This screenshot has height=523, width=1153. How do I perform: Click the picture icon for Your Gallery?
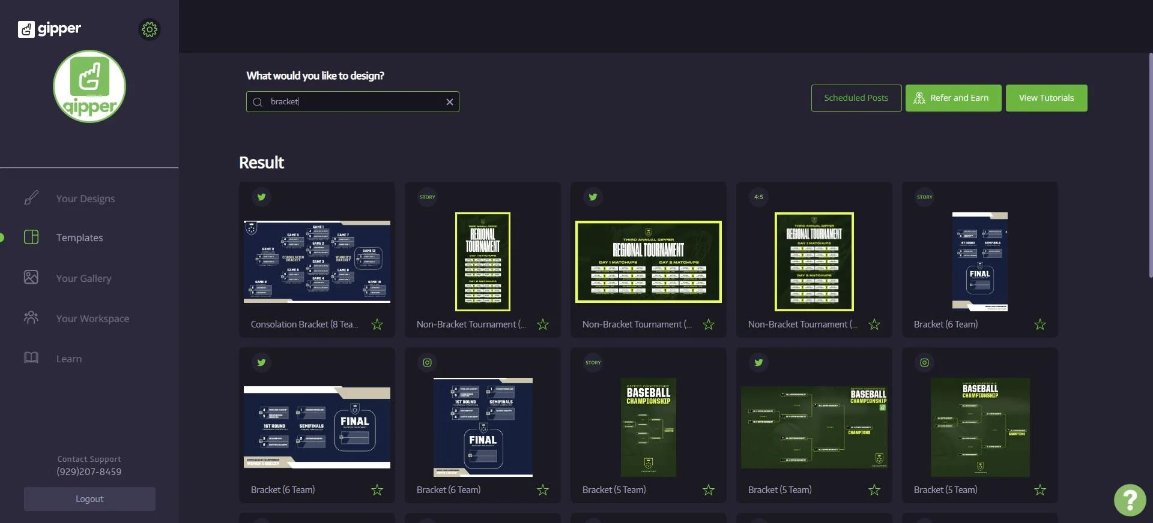(31, 277)
